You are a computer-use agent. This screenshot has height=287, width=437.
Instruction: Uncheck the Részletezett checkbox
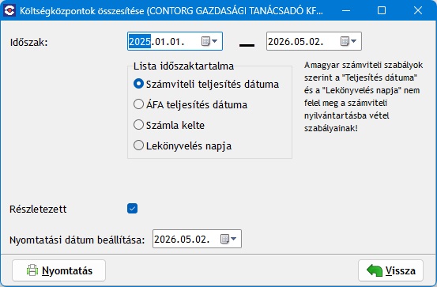(x=132, y=209)
